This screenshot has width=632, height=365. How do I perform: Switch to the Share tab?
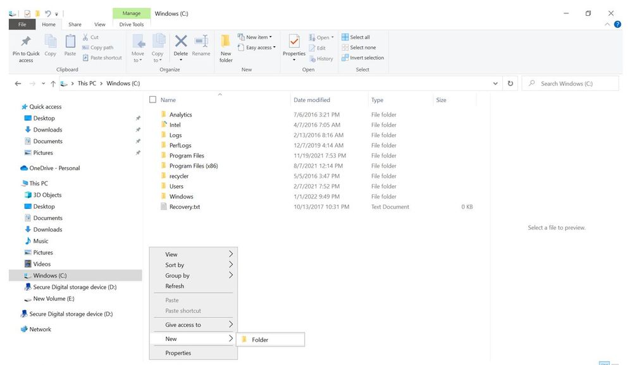tap(75, 24)
